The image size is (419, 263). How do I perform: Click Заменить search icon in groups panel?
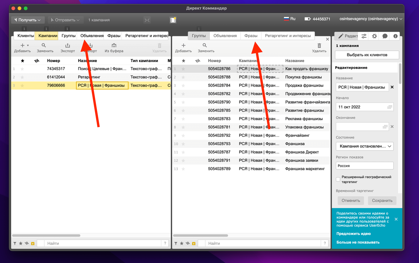205,45
